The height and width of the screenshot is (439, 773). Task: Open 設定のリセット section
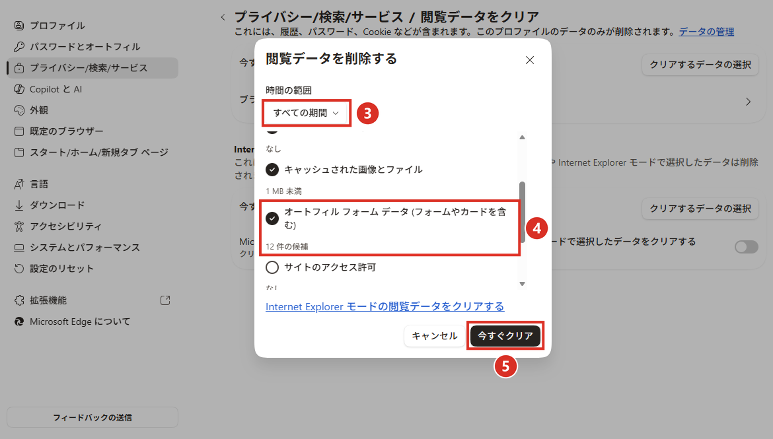tap(92, 269)
